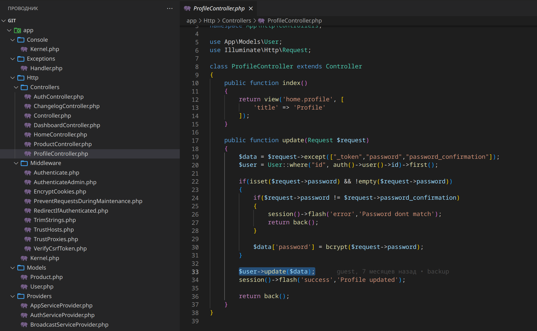The image size is (537, 331).
Task: Click PHP icon beside User.php
Action: click(x=24, y=287)
